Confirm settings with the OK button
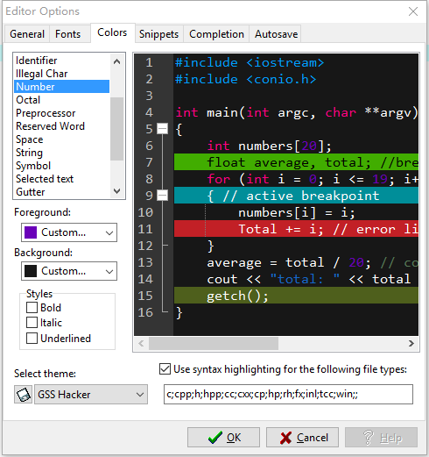 [223, 438]
